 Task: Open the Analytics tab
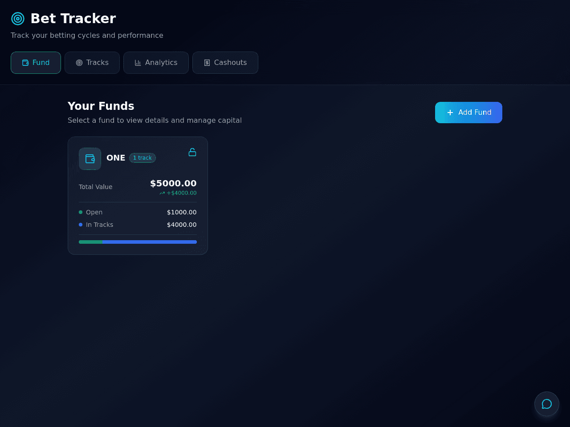156,63
